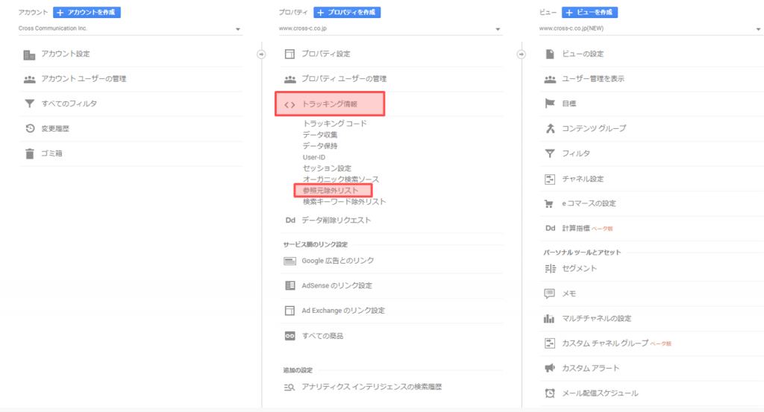This screenshot has width=764, height=412.
Task: Click the ゴミ箱 trash can icon
Action: (29, 154)
